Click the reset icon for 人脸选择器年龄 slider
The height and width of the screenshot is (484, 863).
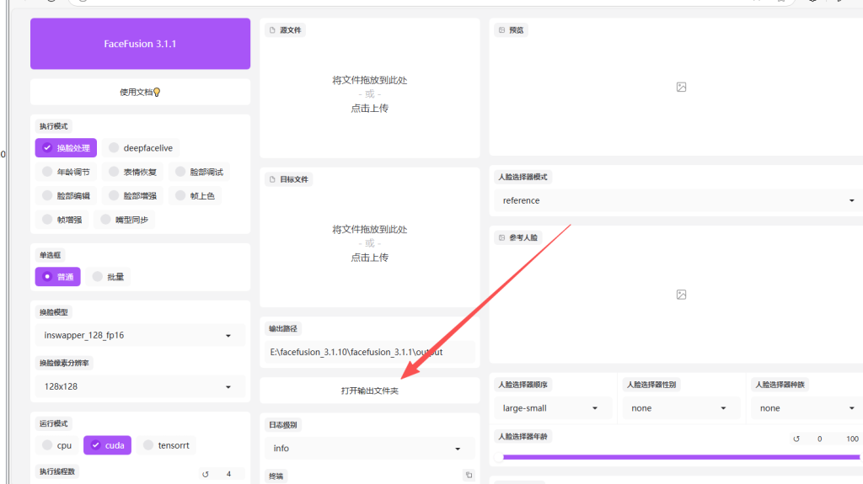[796, 439]
